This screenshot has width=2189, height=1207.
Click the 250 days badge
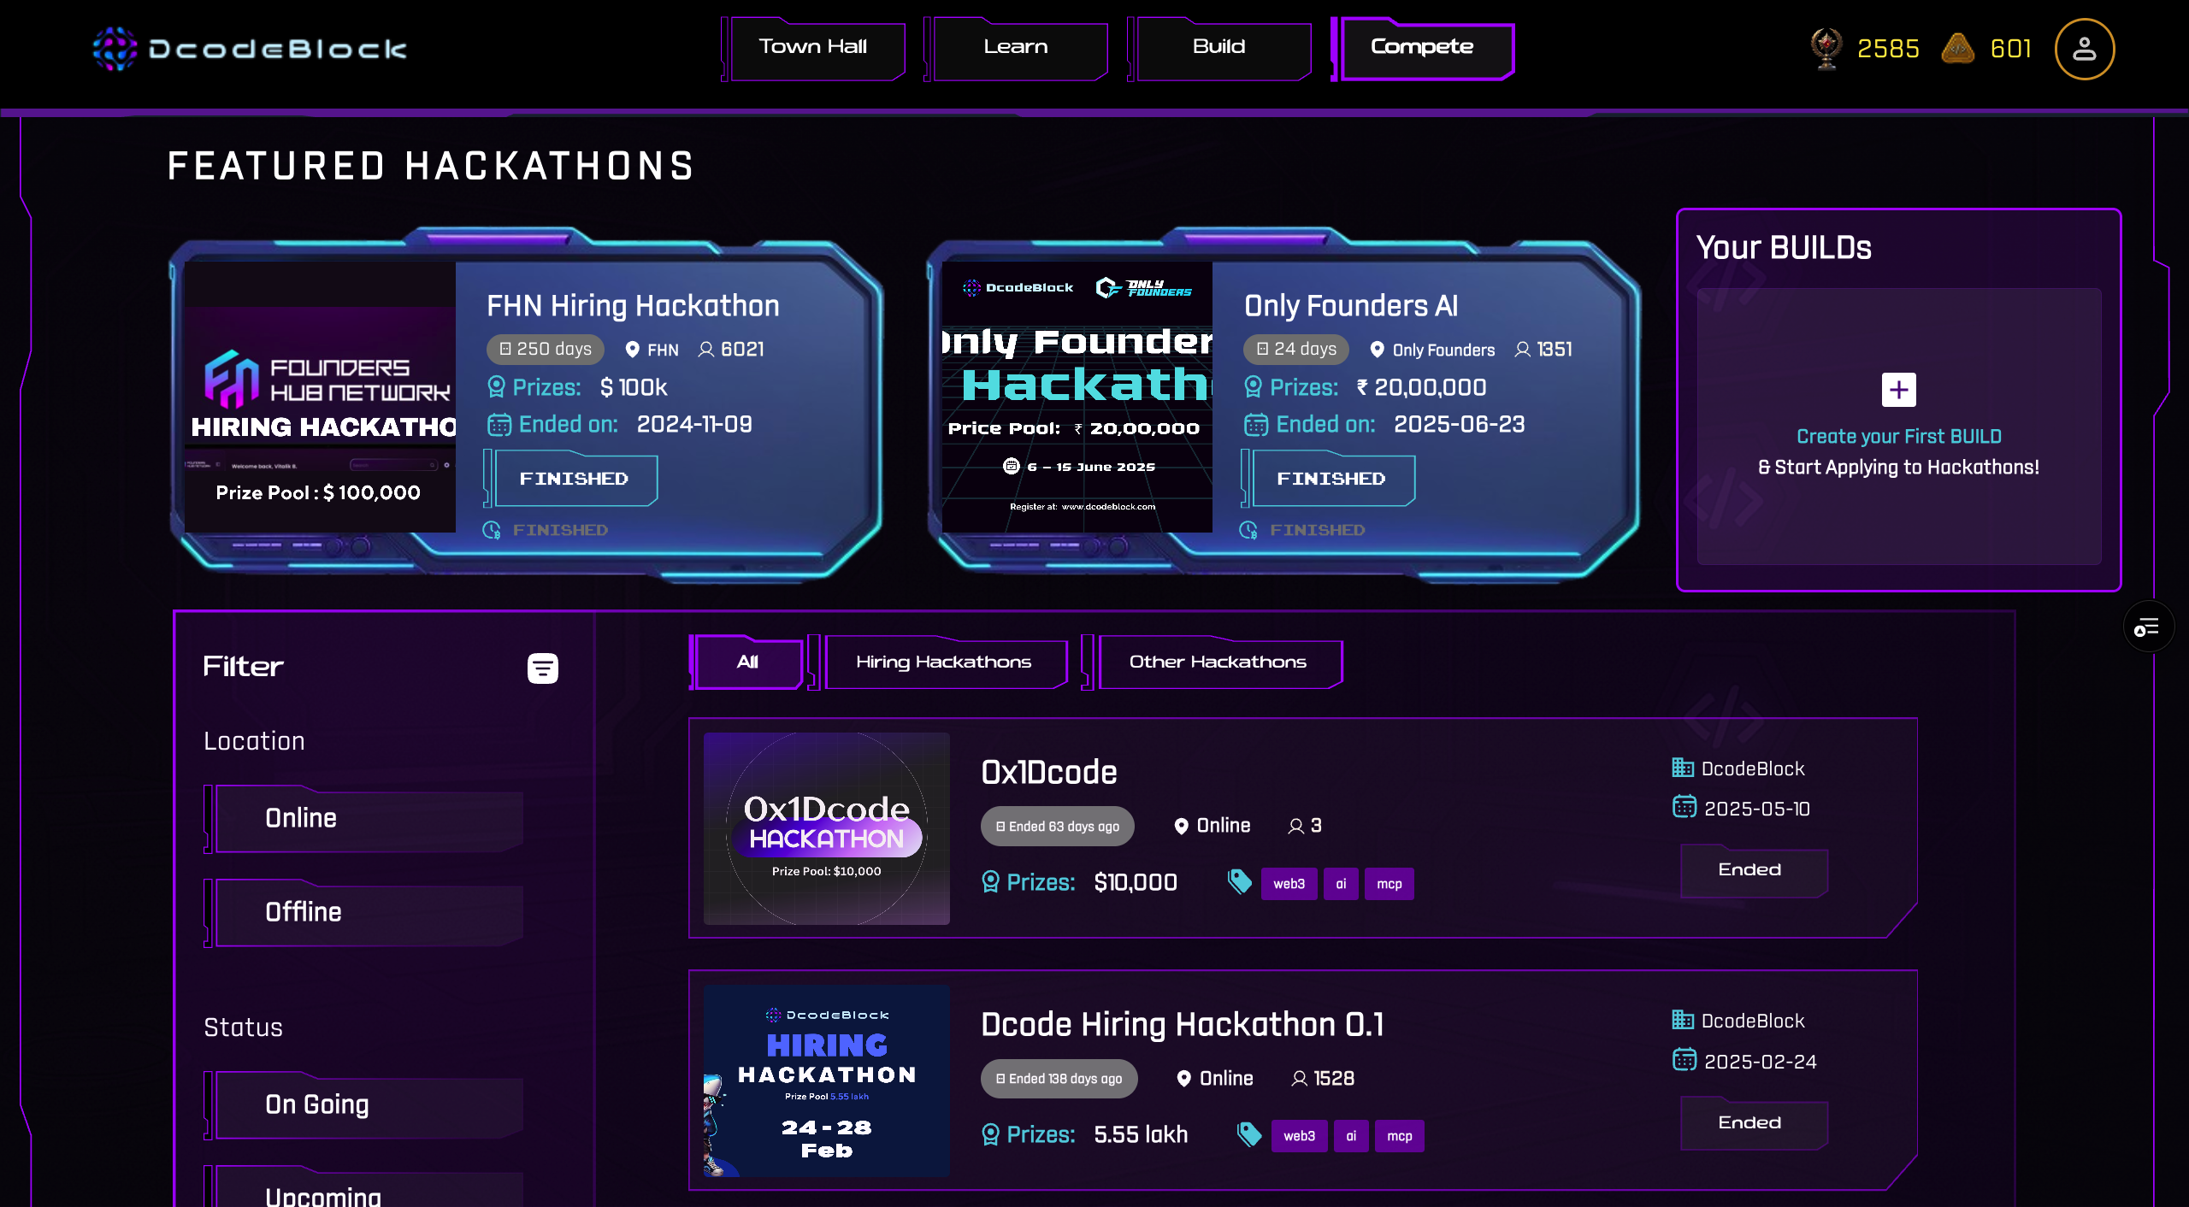(545, 349)
